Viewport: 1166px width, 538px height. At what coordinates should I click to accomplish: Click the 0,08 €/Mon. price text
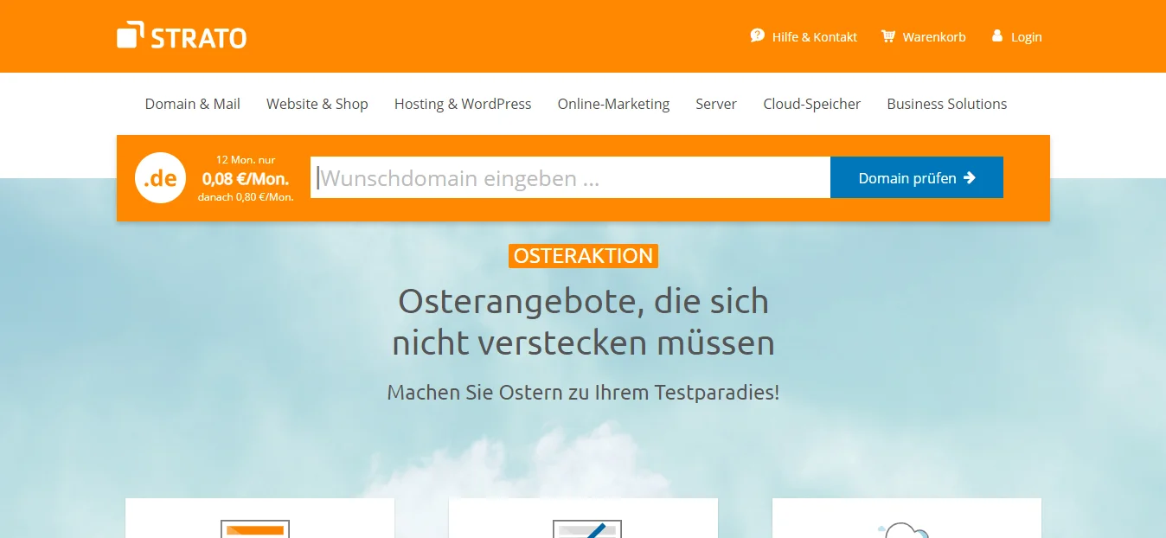[x=246, y=179]
